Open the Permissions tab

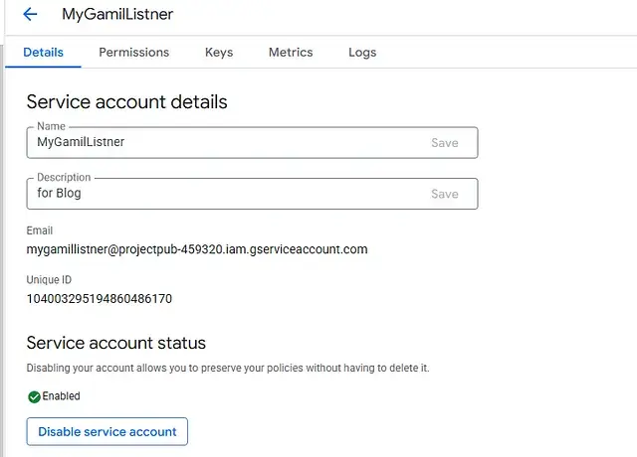pyautogui.click(x=133, y=53)
